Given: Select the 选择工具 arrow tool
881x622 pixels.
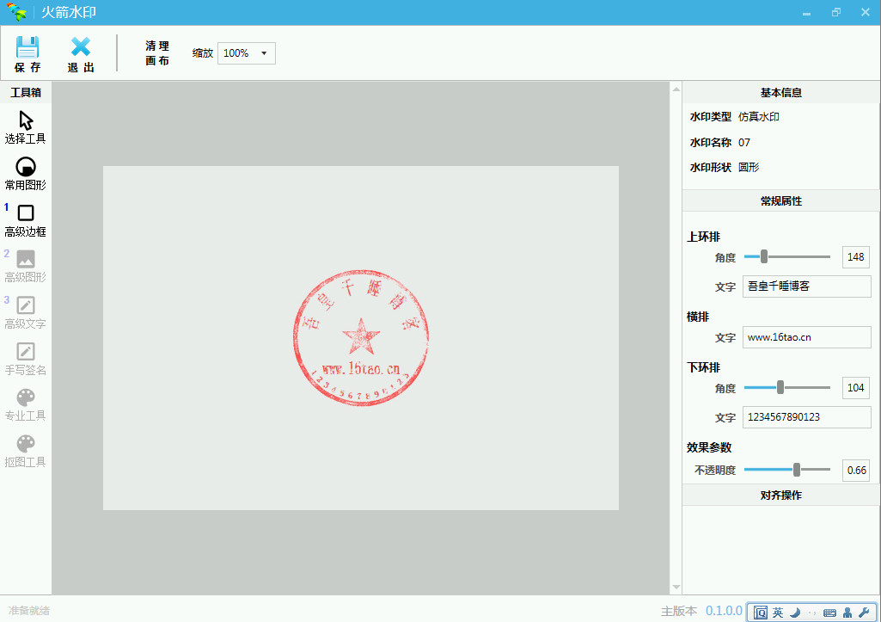Looking at the screenshot, I should [26, 120].
